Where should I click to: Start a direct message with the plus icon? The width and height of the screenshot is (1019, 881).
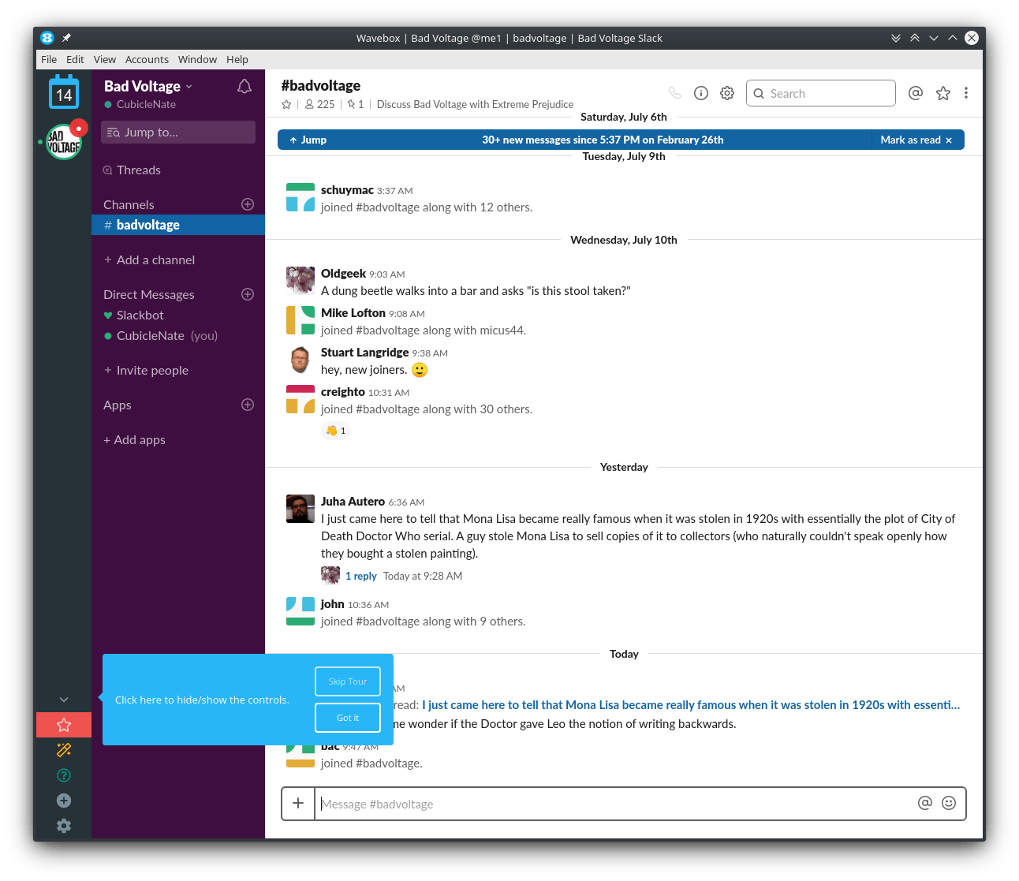pyautogui.click(x=248, y=294)
